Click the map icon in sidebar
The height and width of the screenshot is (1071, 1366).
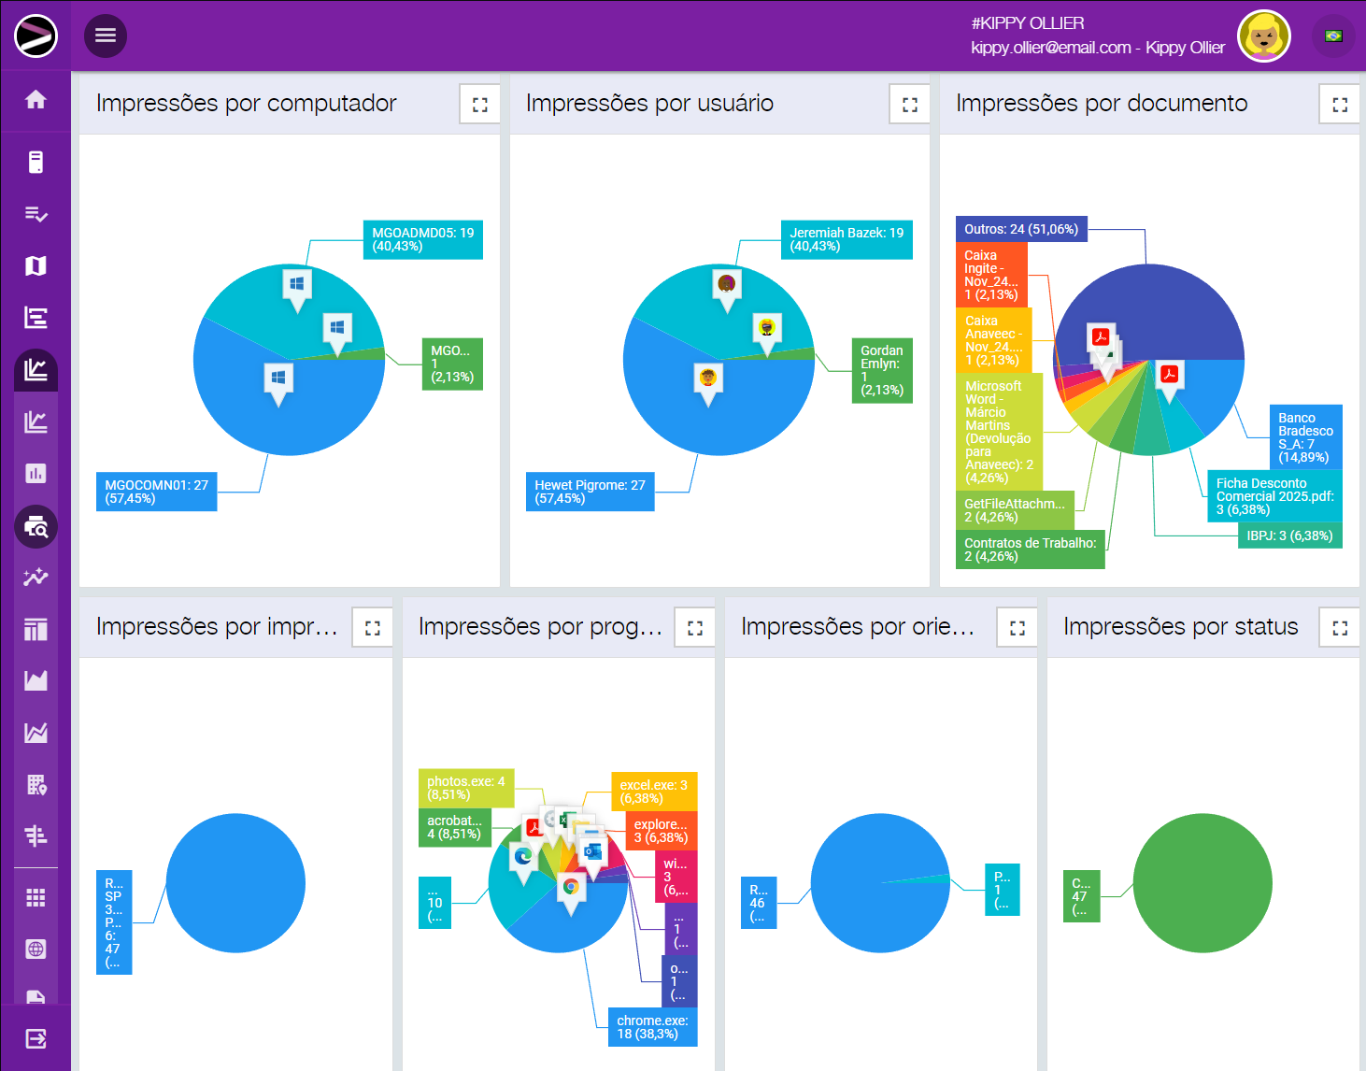click(x=36, y=266)
